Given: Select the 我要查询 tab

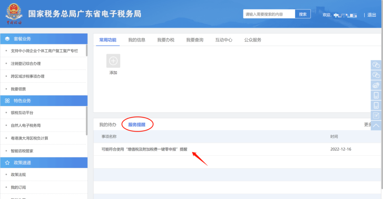Looking at the screenshot, I should pos(195,40).
